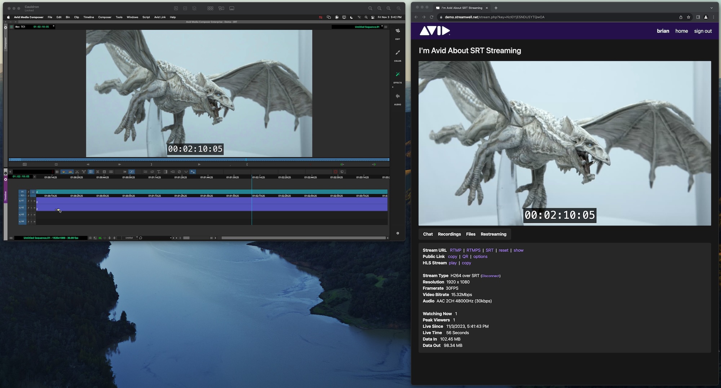
Task: Switch to the Recordings tab
Action: (449, 234)
